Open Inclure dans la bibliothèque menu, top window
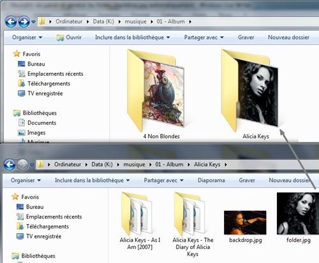319x263 pixels. pos(133,38)
